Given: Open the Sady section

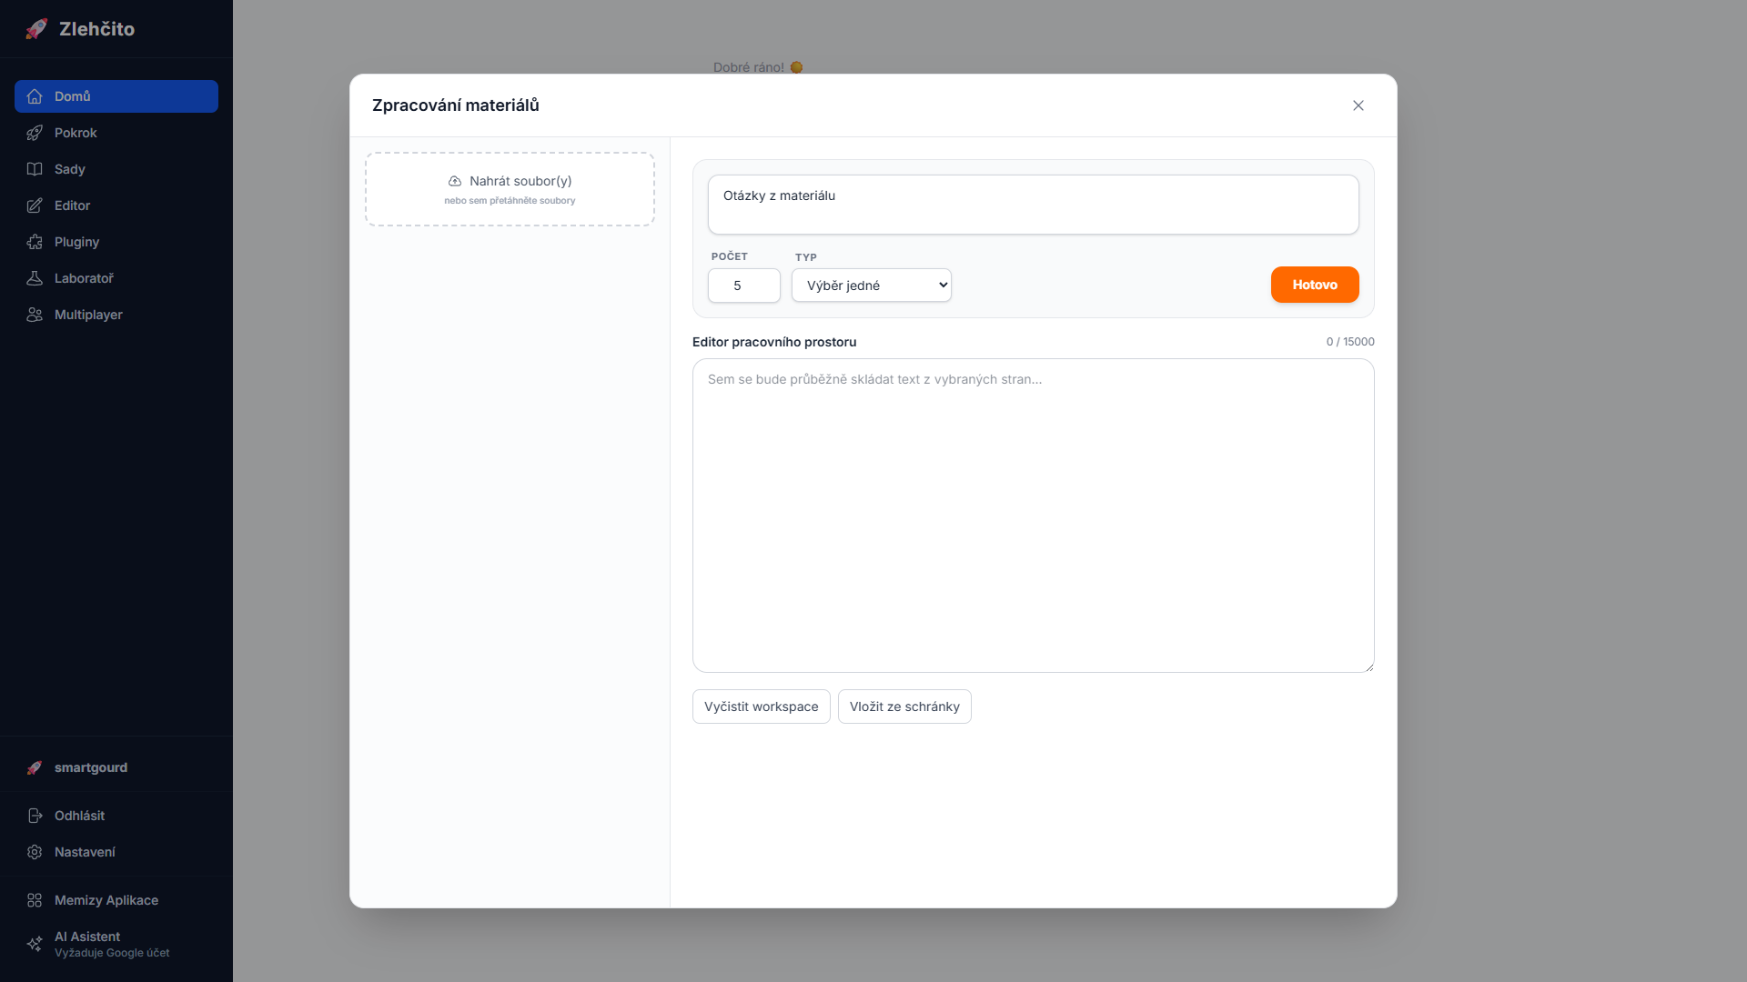Looking at the screenshot, I should [x=116, y=169].
